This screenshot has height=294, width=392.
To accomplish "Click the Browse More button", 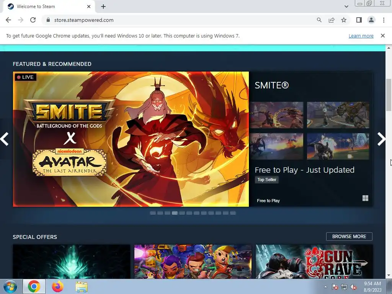I will 349,237.
